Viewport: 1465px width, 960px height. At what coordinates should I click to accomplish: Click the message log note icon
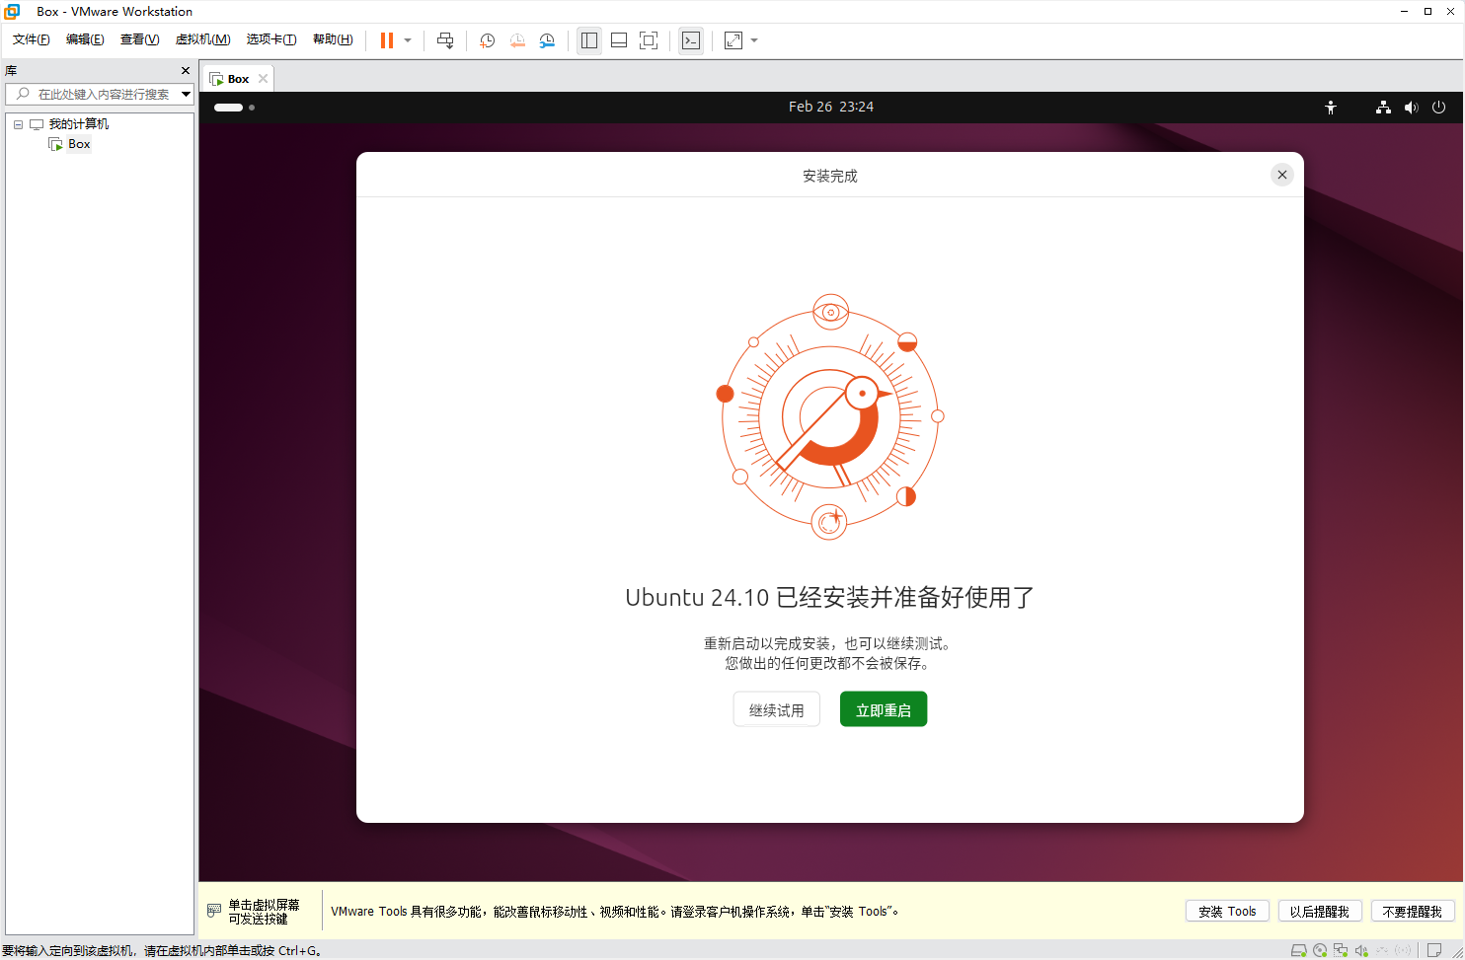coord(1434,951)
